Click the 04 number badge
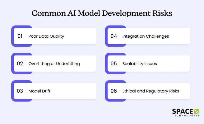 [x=114, y=36]
